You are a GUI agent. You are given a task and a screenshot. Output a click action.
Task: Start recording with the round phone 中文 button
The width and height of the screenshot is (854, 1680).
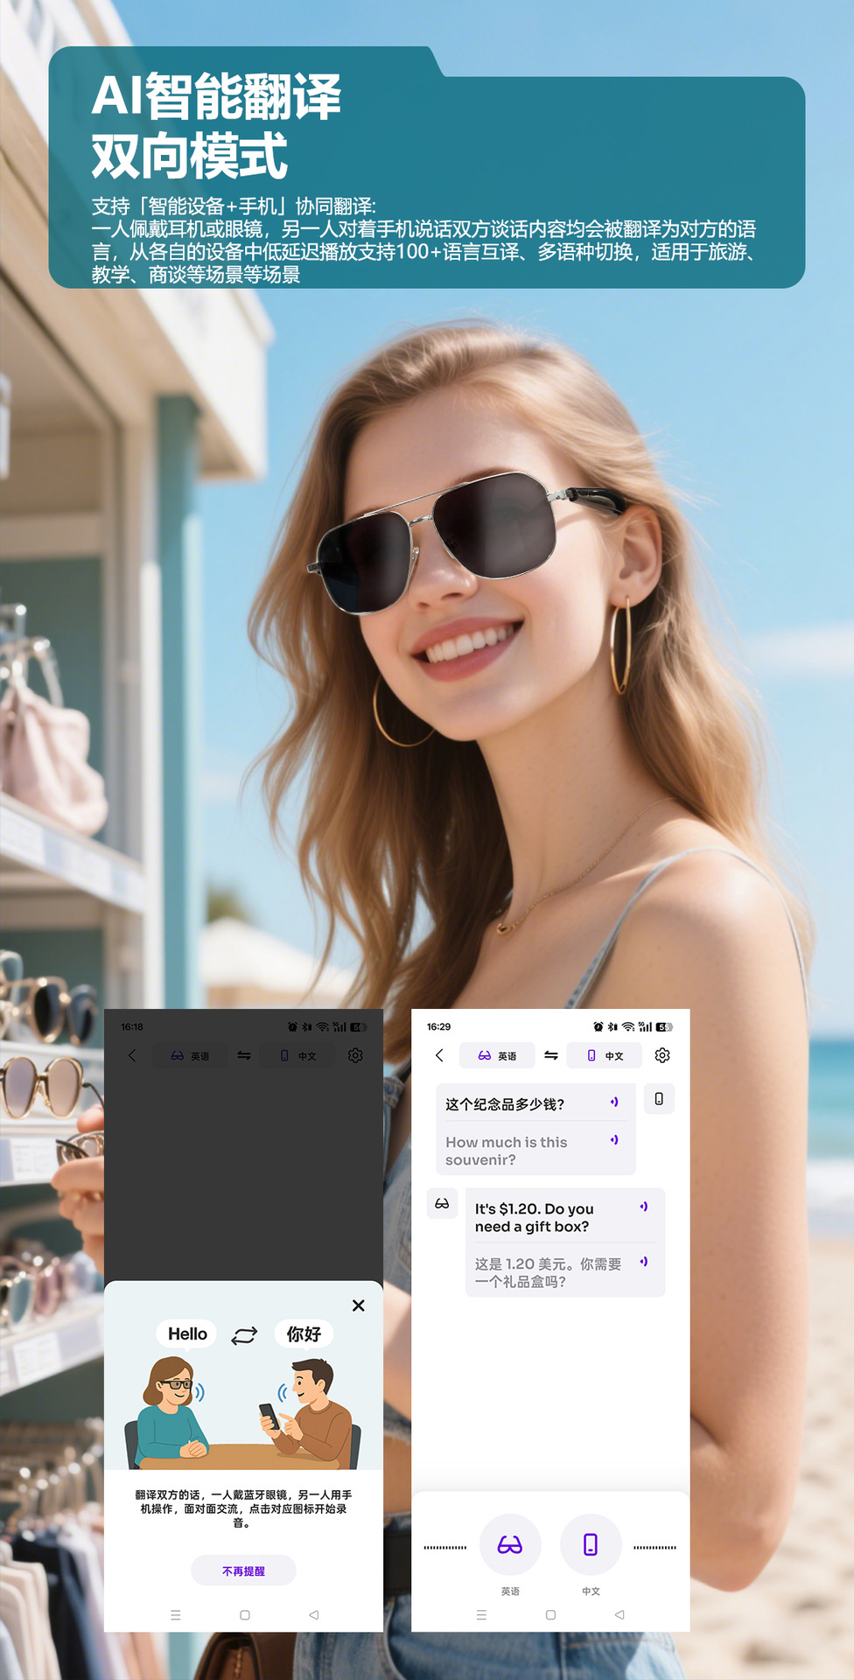[x=591, y=1545]
